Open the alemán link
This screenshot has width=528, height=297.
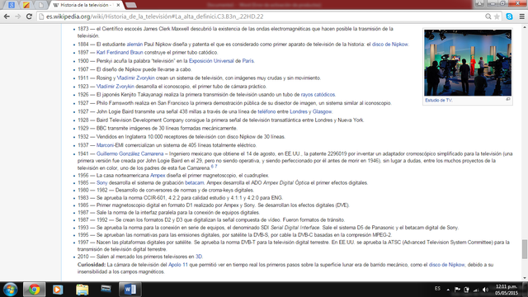pos(134,44)
